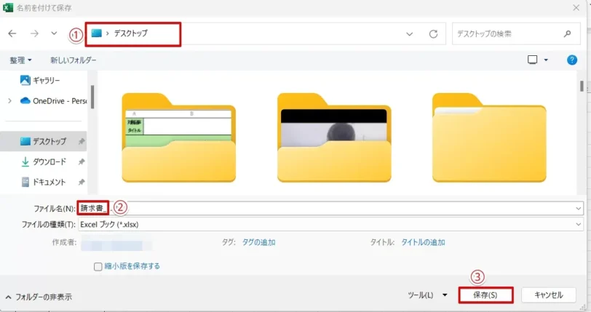Select the folder with photo preview
The width and height of the screenshot is (591, 312).
click(x=334, y=137)
